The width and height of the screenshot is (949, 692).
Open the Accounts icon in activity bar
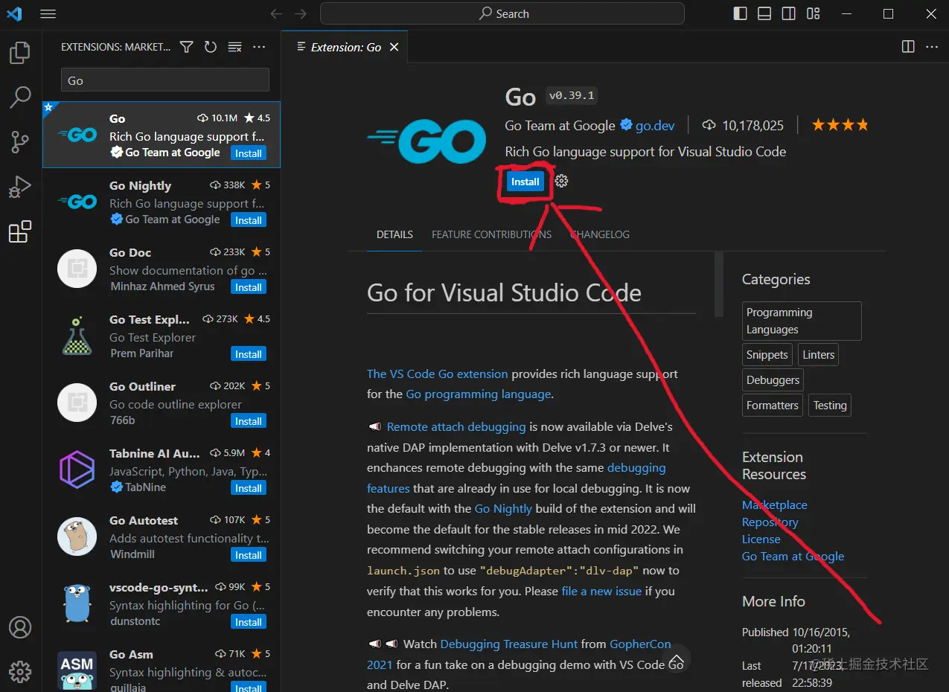(x=20, y=627)
